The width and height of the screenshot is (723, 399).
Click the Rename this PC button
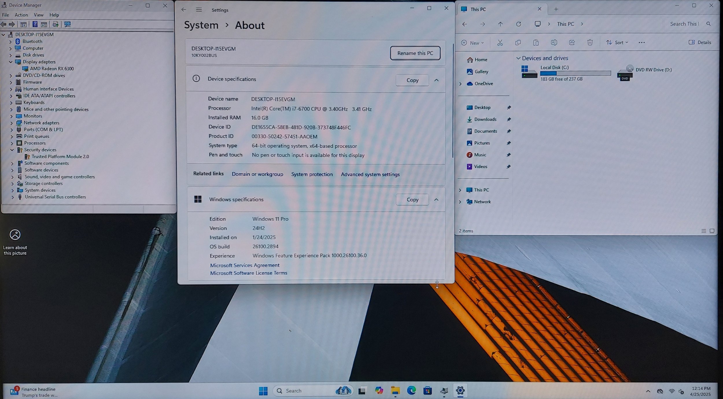click(415, 53)
